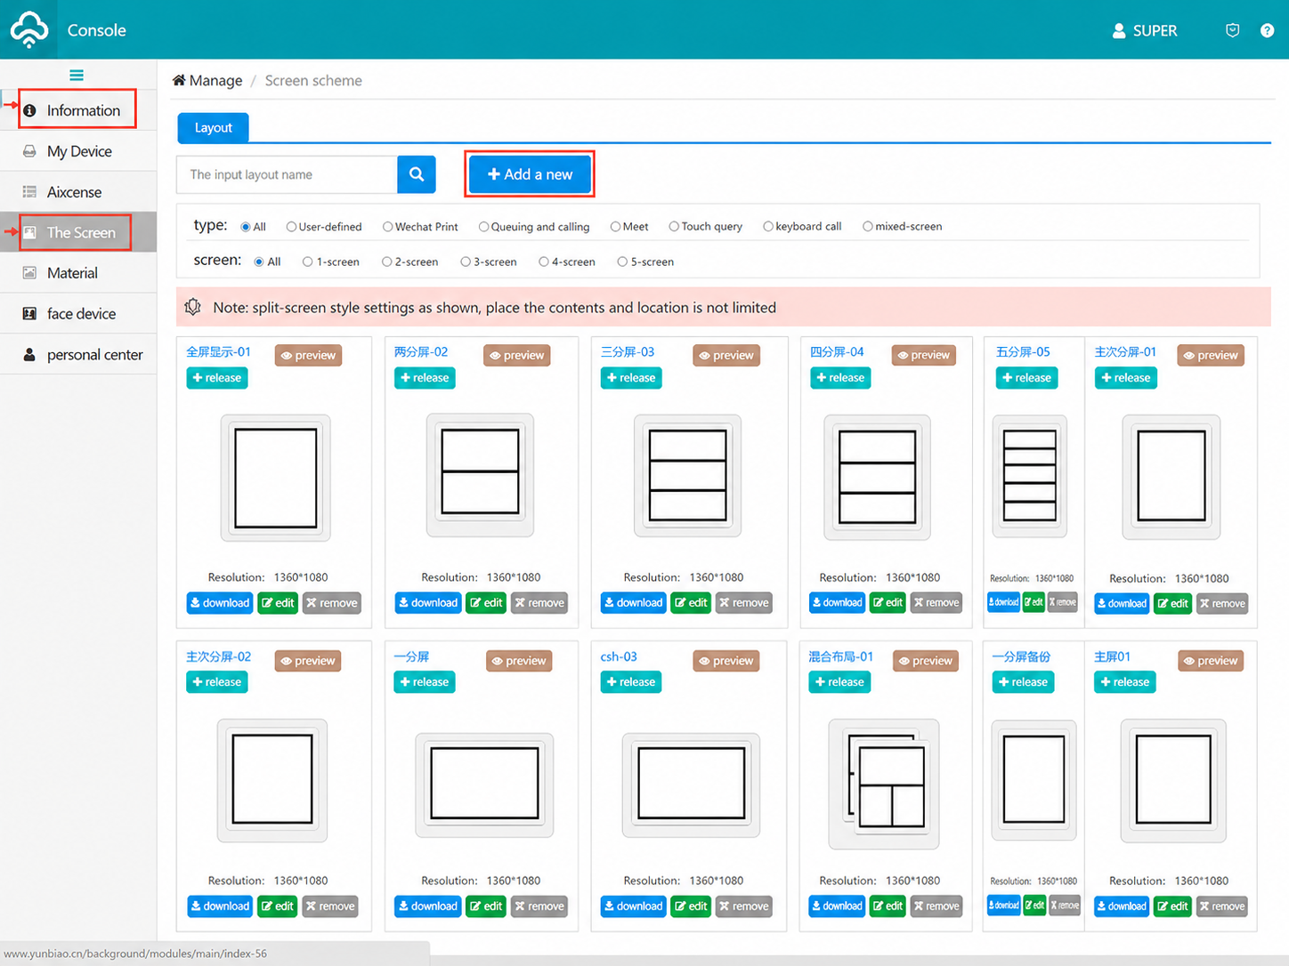Click the home icon next to Manage

[179, 80]
